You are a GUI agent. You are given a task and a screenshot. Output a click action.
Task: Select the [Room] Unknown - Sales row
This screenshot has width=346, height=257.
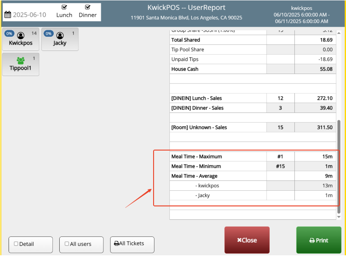click(253, 127)
